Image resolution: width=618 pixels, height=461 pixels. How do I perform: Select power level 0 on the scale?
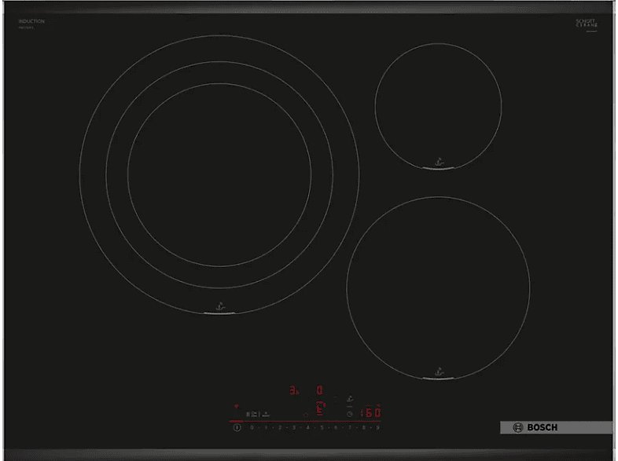[x=252, y=428]
